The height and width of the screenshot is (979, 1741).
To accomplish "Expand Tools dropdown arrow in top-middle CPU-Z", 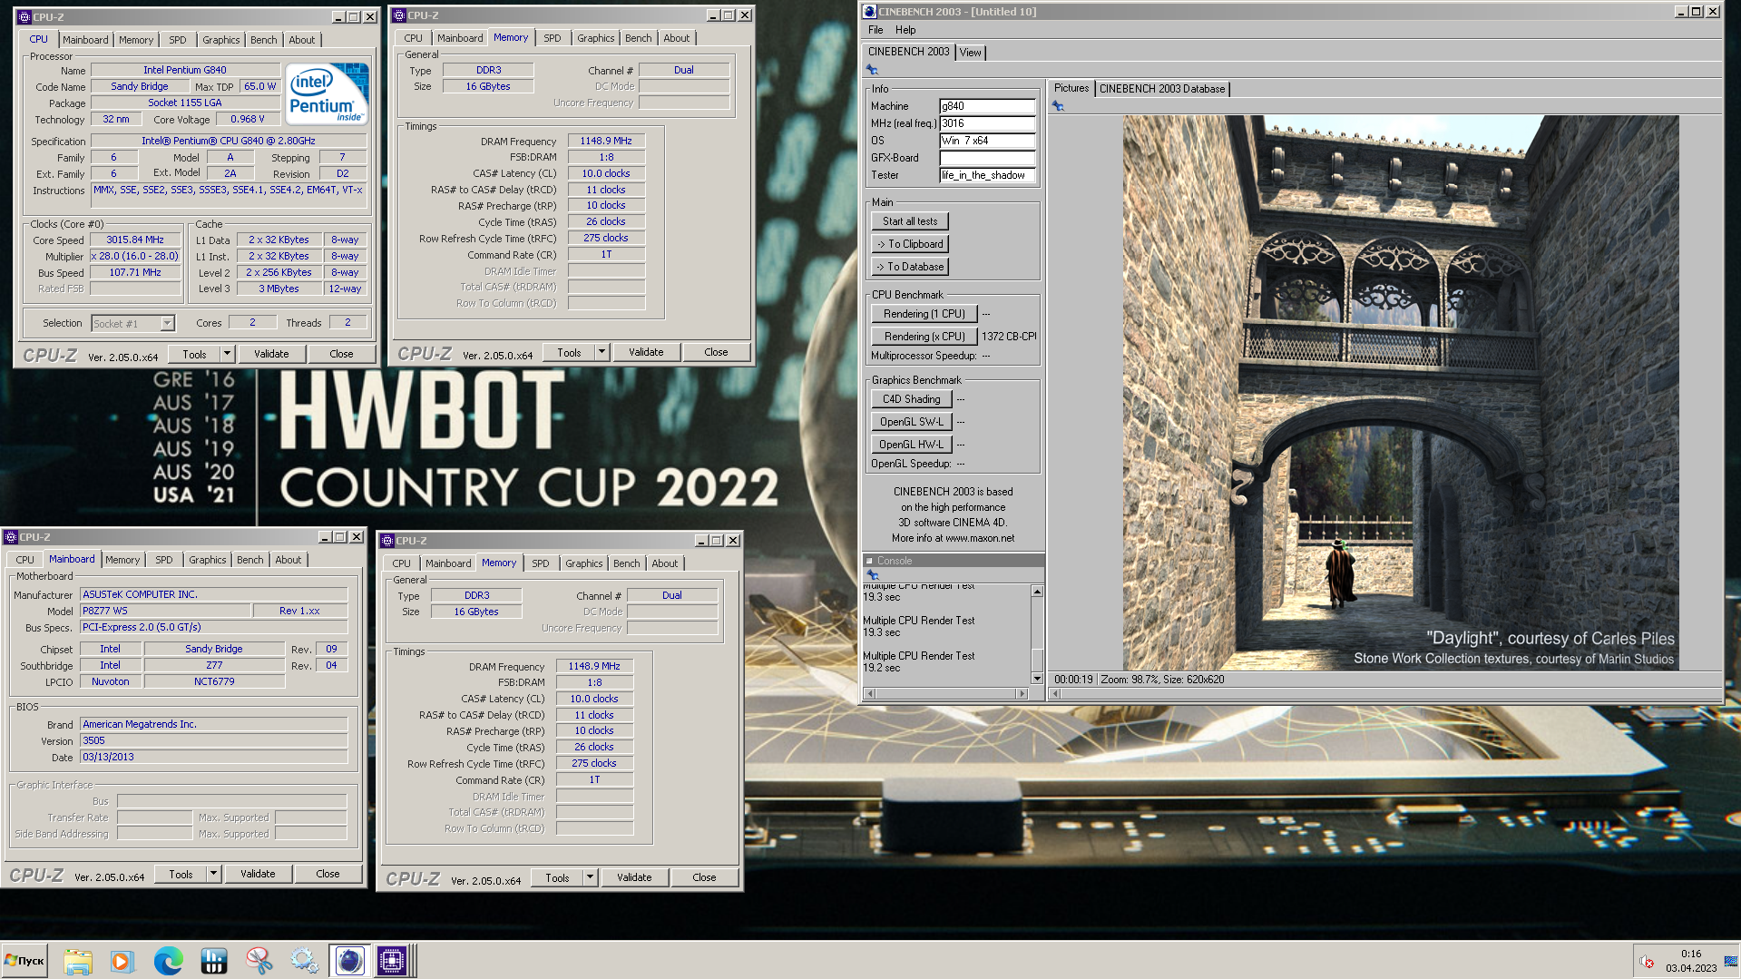I will (602, 352).
